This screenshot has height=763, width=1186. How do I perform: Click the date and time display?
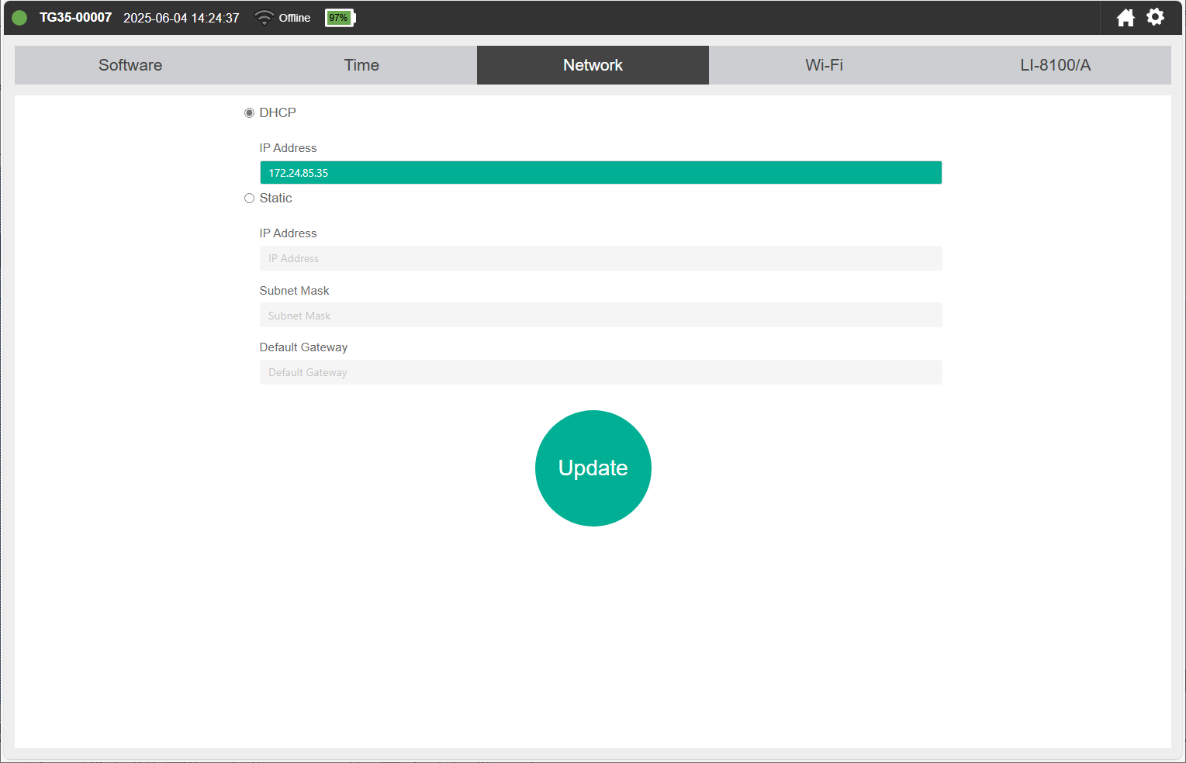181,18
